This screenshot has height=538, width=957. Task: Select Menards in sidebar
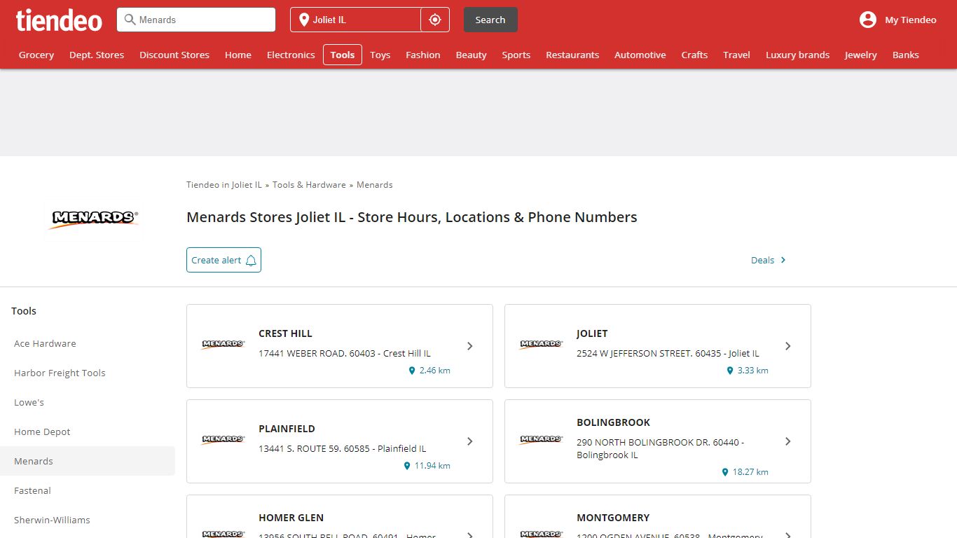pos(88,461)
